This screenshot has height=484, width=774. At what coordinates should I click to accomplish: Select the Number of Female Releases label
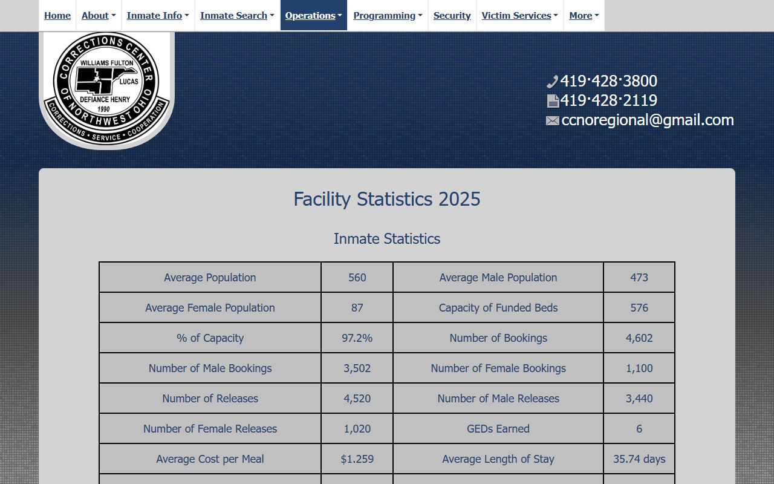(x=210, y=429)
